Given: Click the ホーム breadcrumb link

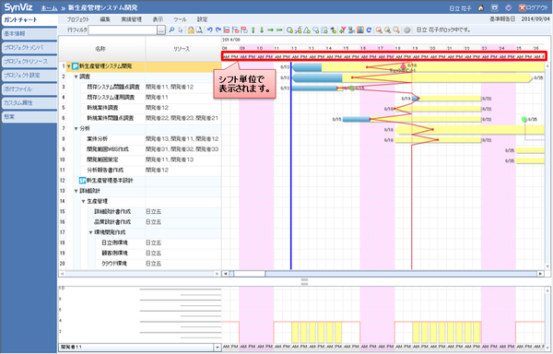Looking at the screenshot, I should pos(49,7).
